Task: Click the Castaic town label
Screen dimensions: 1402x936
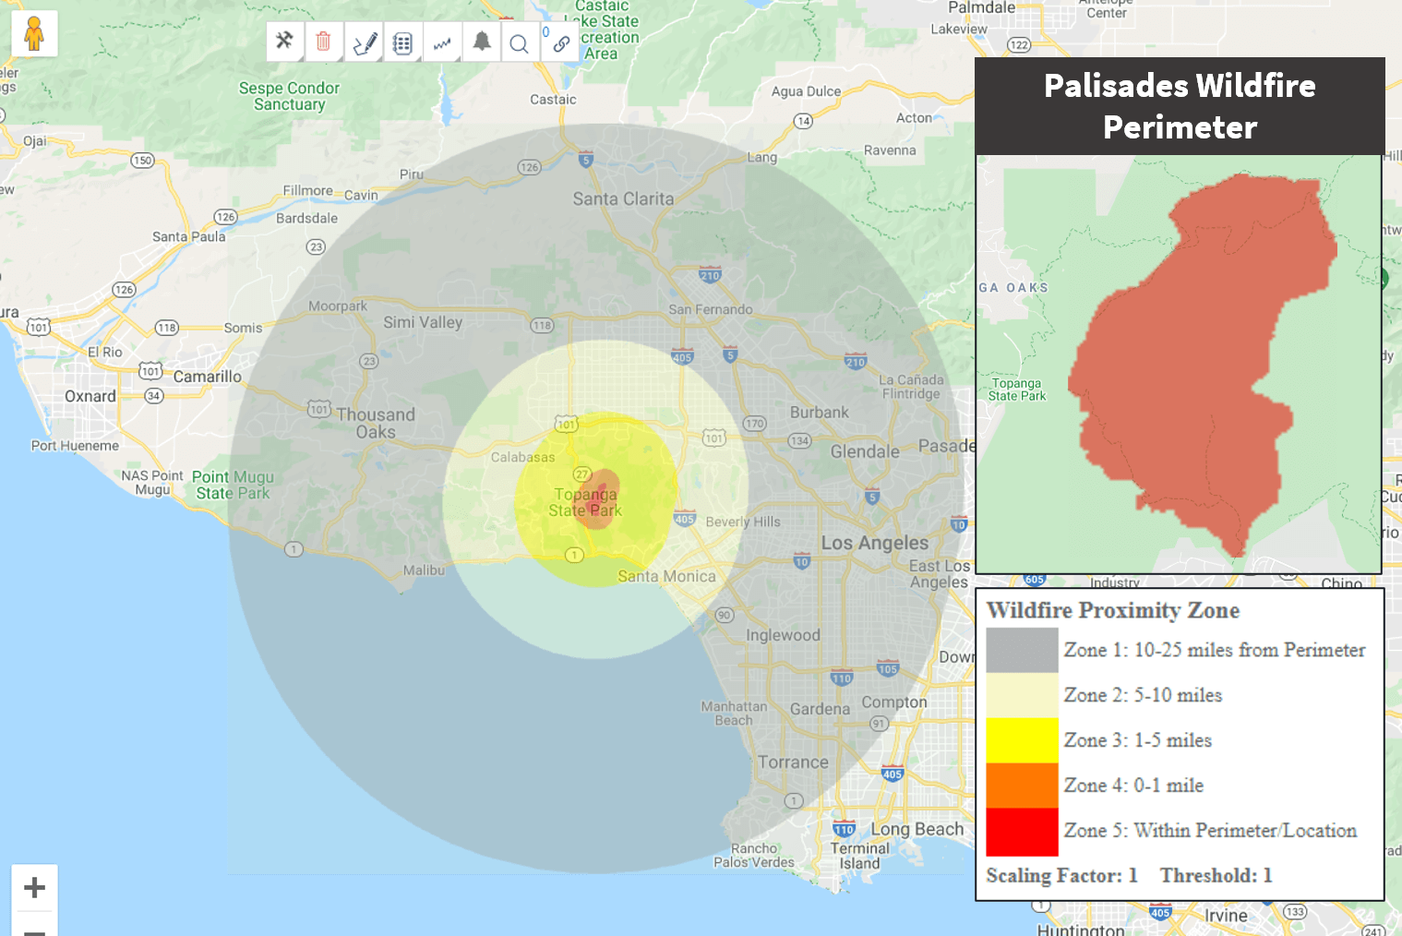Action: [553, 100]
